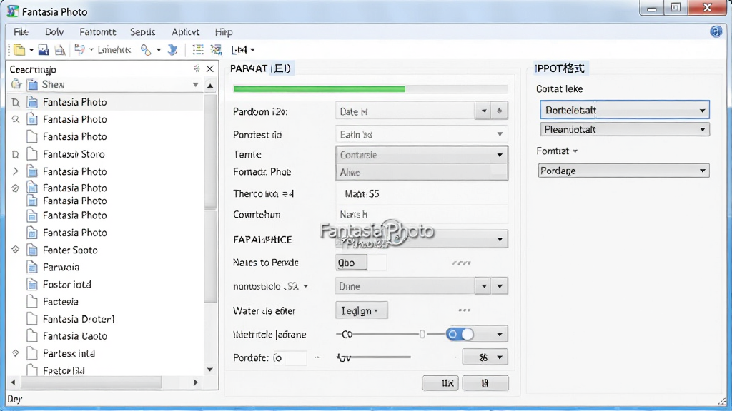Open the Faltomte menu
This screenshot has width=732, height=411.
point(97,31)
